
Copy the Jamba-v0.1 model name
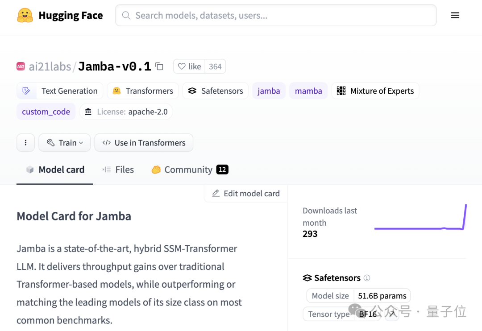pyautogui.click(x=159, y=66)
